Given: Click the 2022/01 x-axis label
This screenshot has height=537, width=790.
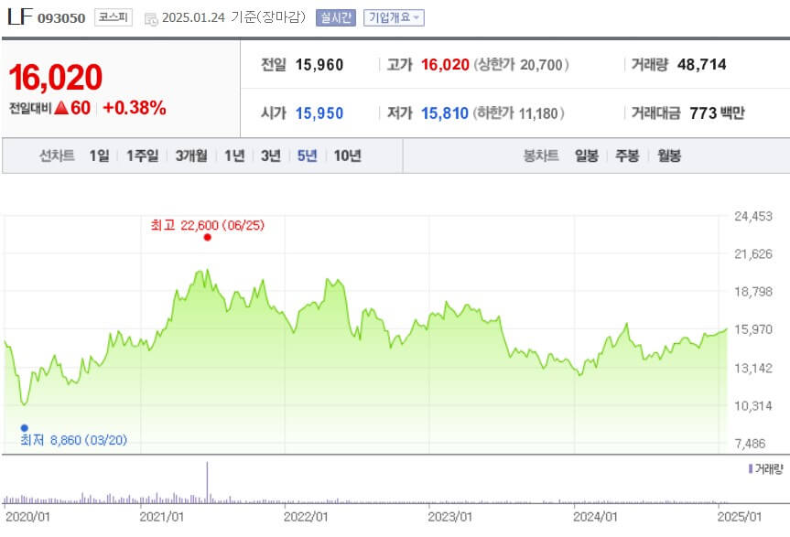Looking at the screenshot, I should click(x=306, y=517).
